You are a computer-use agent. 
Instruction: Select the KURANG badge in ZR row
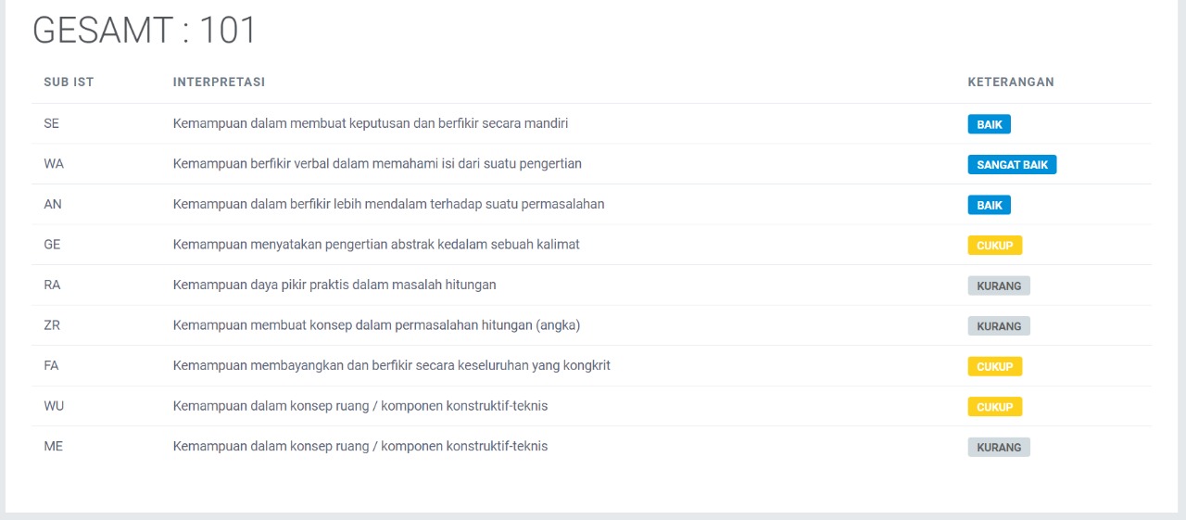click(x=999, y=326)
